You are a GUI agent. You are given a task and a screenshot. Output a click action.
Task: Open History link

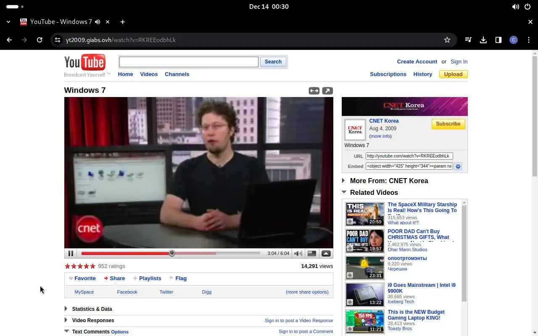click(x=422, y=74)
